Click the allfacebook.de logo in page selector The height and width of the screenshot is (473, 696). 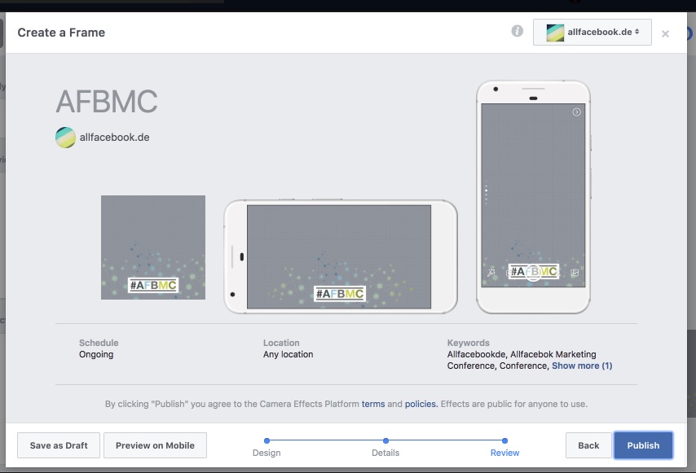[x=555, y=33]
